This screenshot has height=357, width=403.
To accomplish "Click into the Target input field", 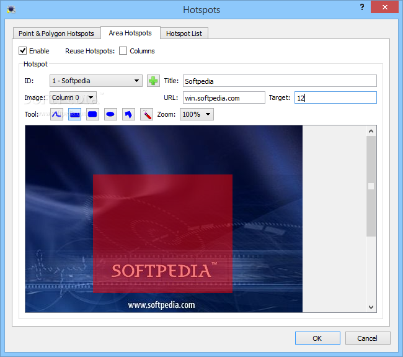I will [x=335, y=97].
